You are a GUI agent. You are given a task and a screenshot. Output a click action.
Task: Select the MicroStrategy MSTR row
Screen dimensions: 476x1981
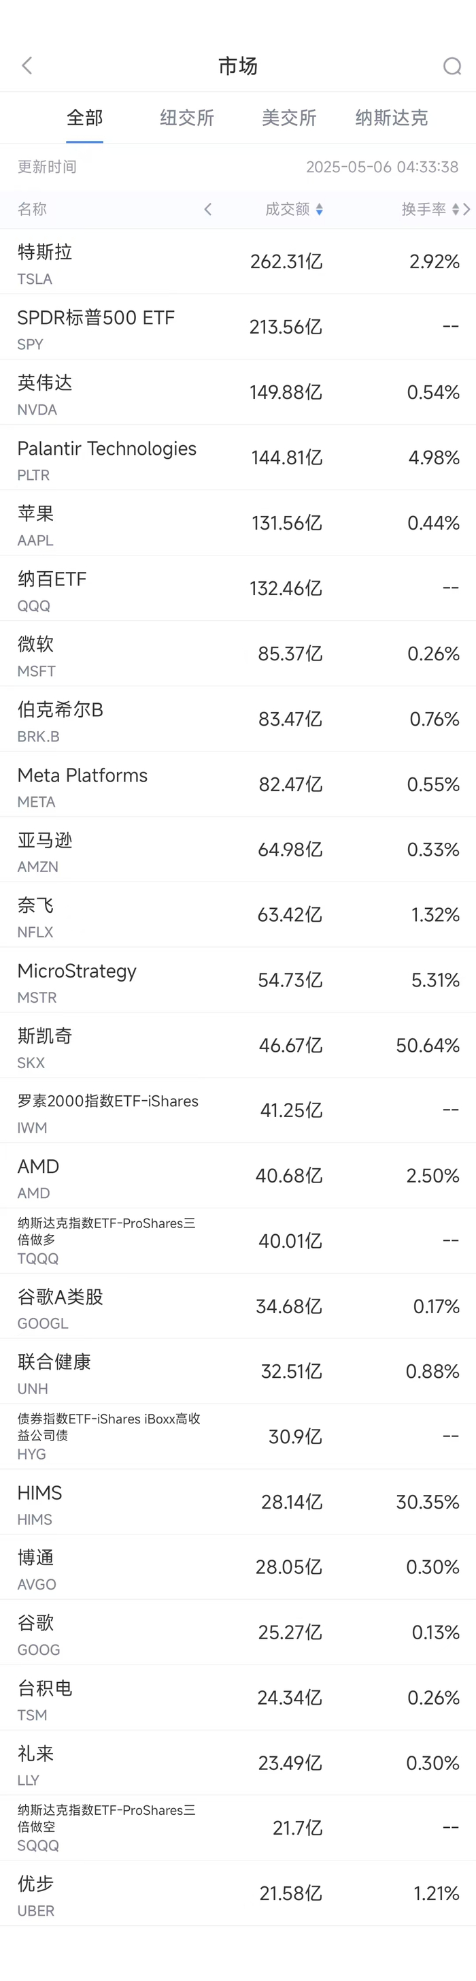[x=238, y=980]
